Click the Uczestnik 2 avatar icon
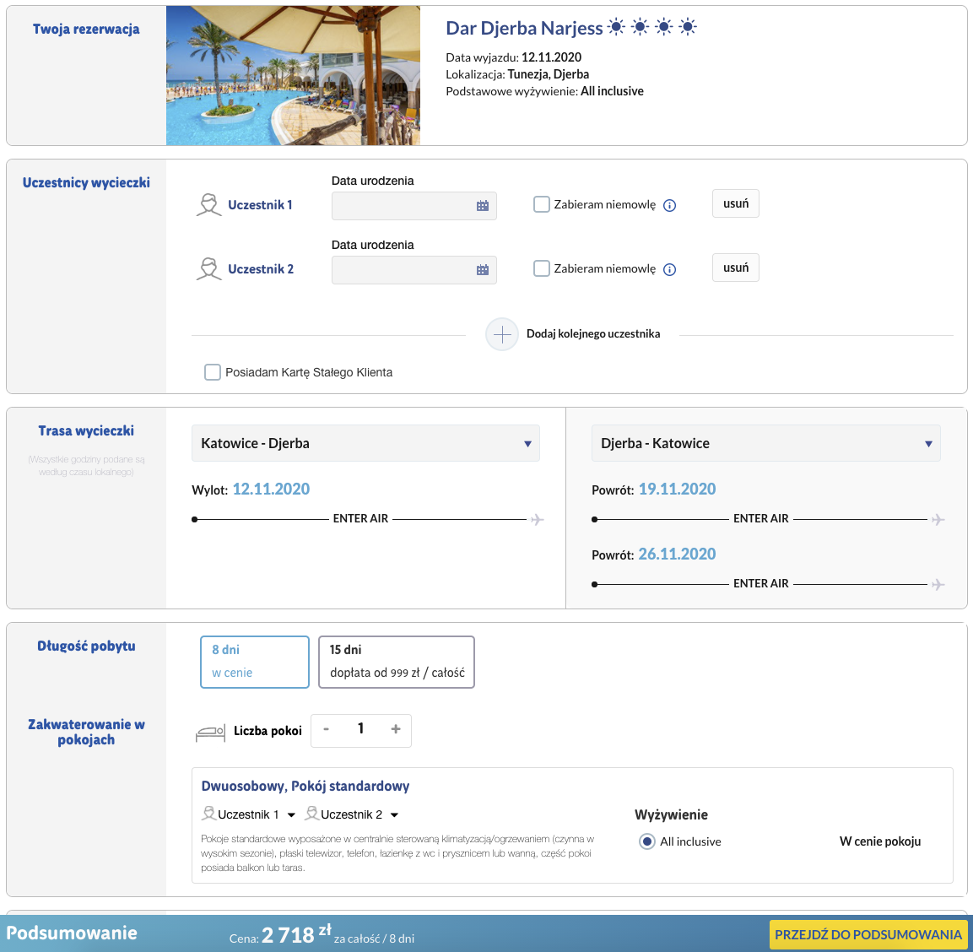This screenshot has height=952, width=973. tap(208, 268)
